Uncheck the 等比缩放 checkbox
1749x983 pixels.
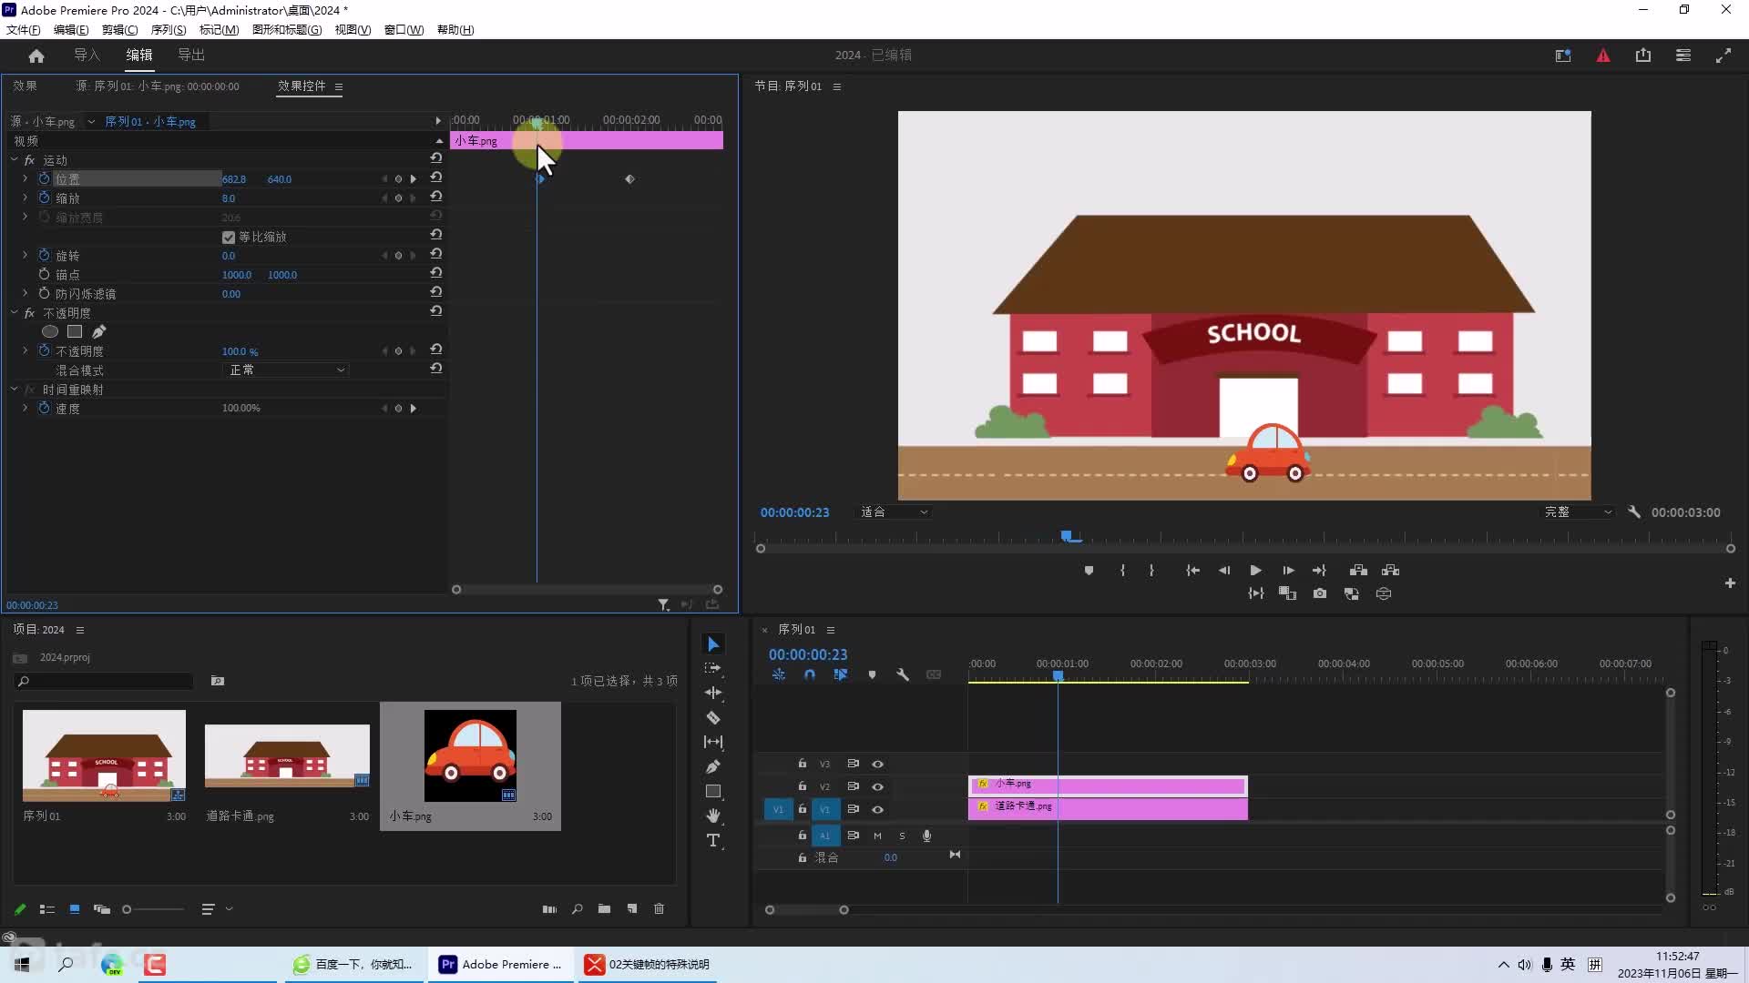click(229, 238)
